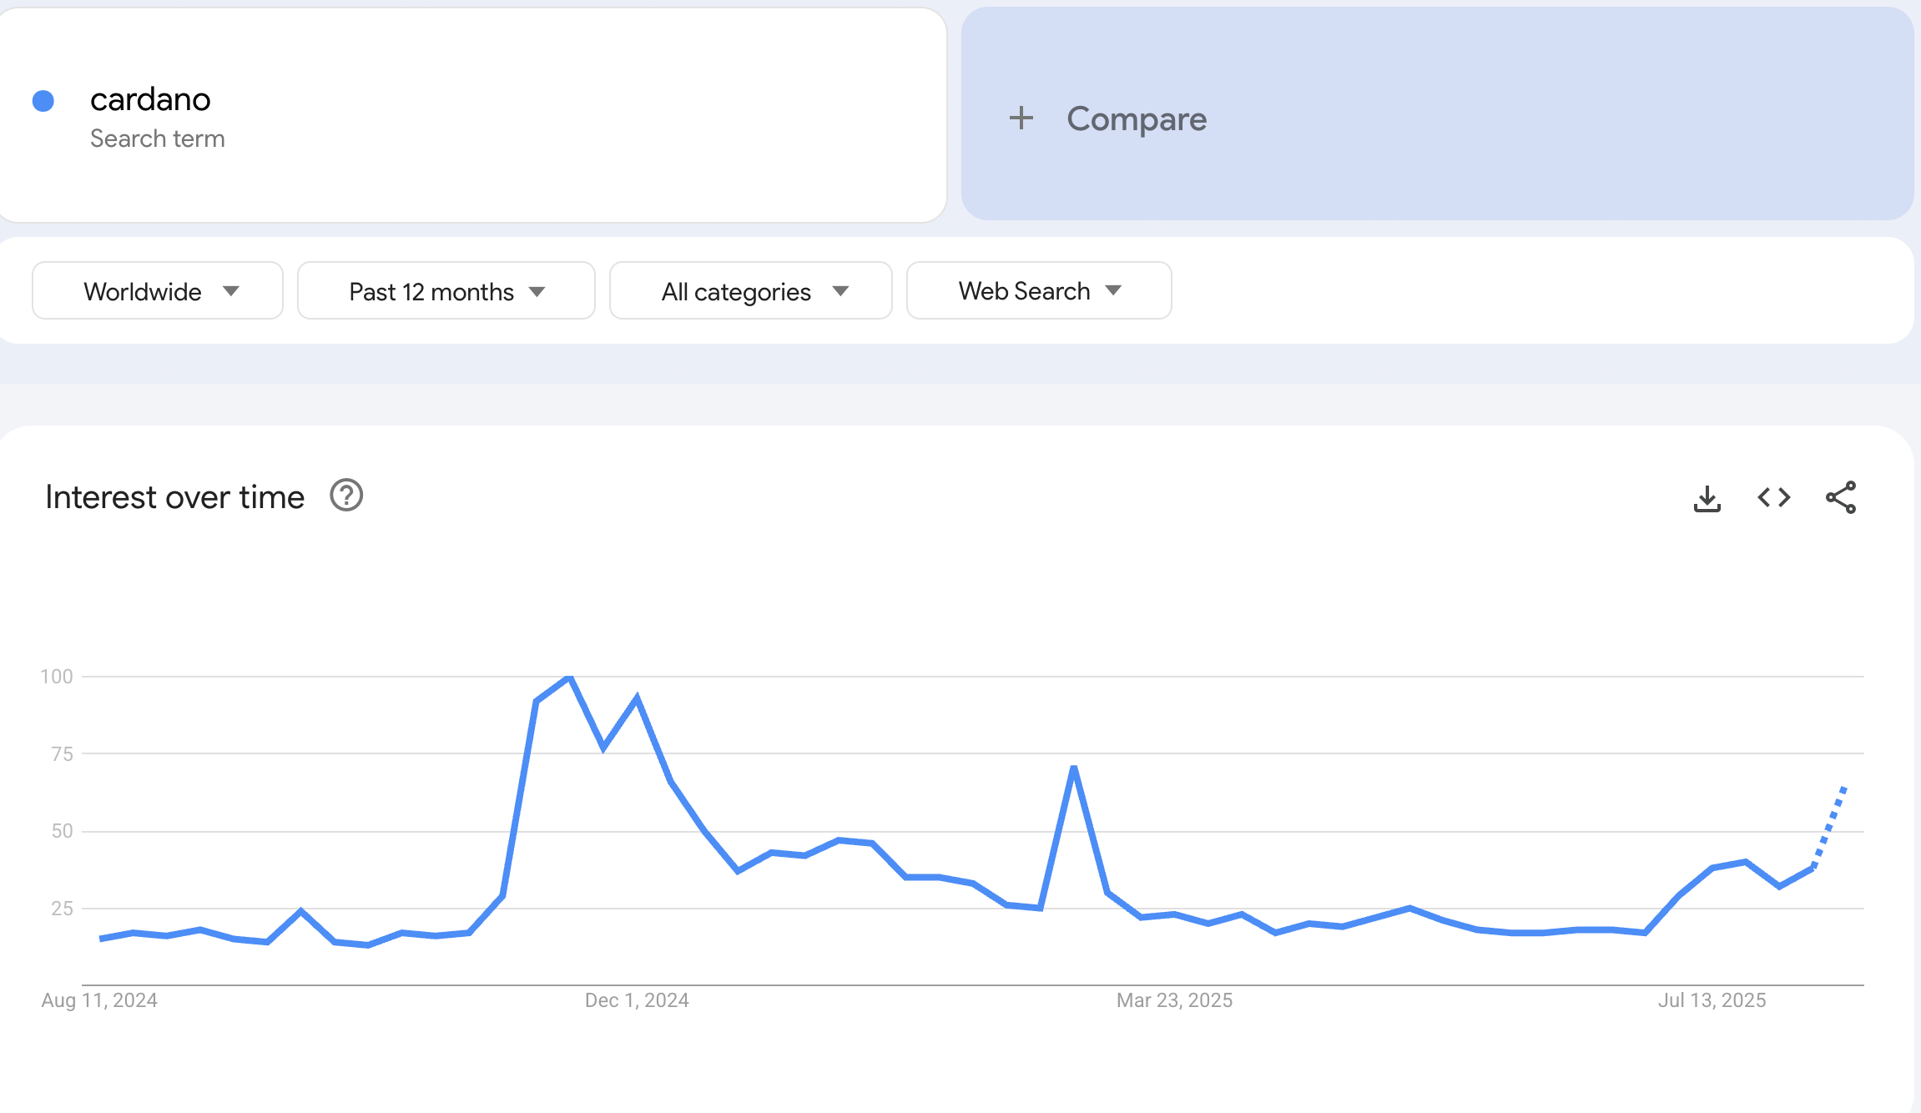1921x1113 pixels.
Task: Download the Interest over time data as CSV
Action: pos(1707,496)
